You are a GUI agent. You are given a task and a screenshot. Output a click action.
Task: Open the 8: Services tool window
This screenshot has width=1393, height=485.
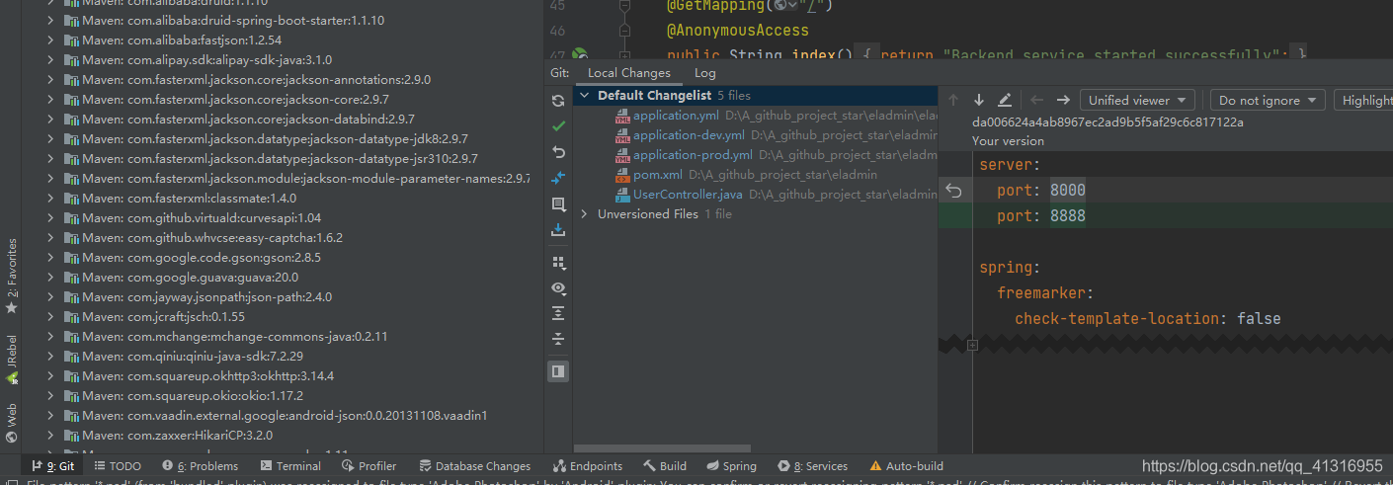pos(812,466)
